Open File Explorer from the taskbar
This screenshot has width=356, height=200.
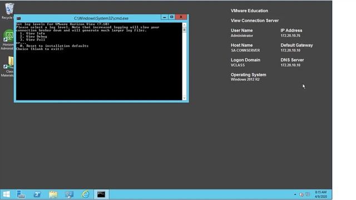(x=53, y=194)
